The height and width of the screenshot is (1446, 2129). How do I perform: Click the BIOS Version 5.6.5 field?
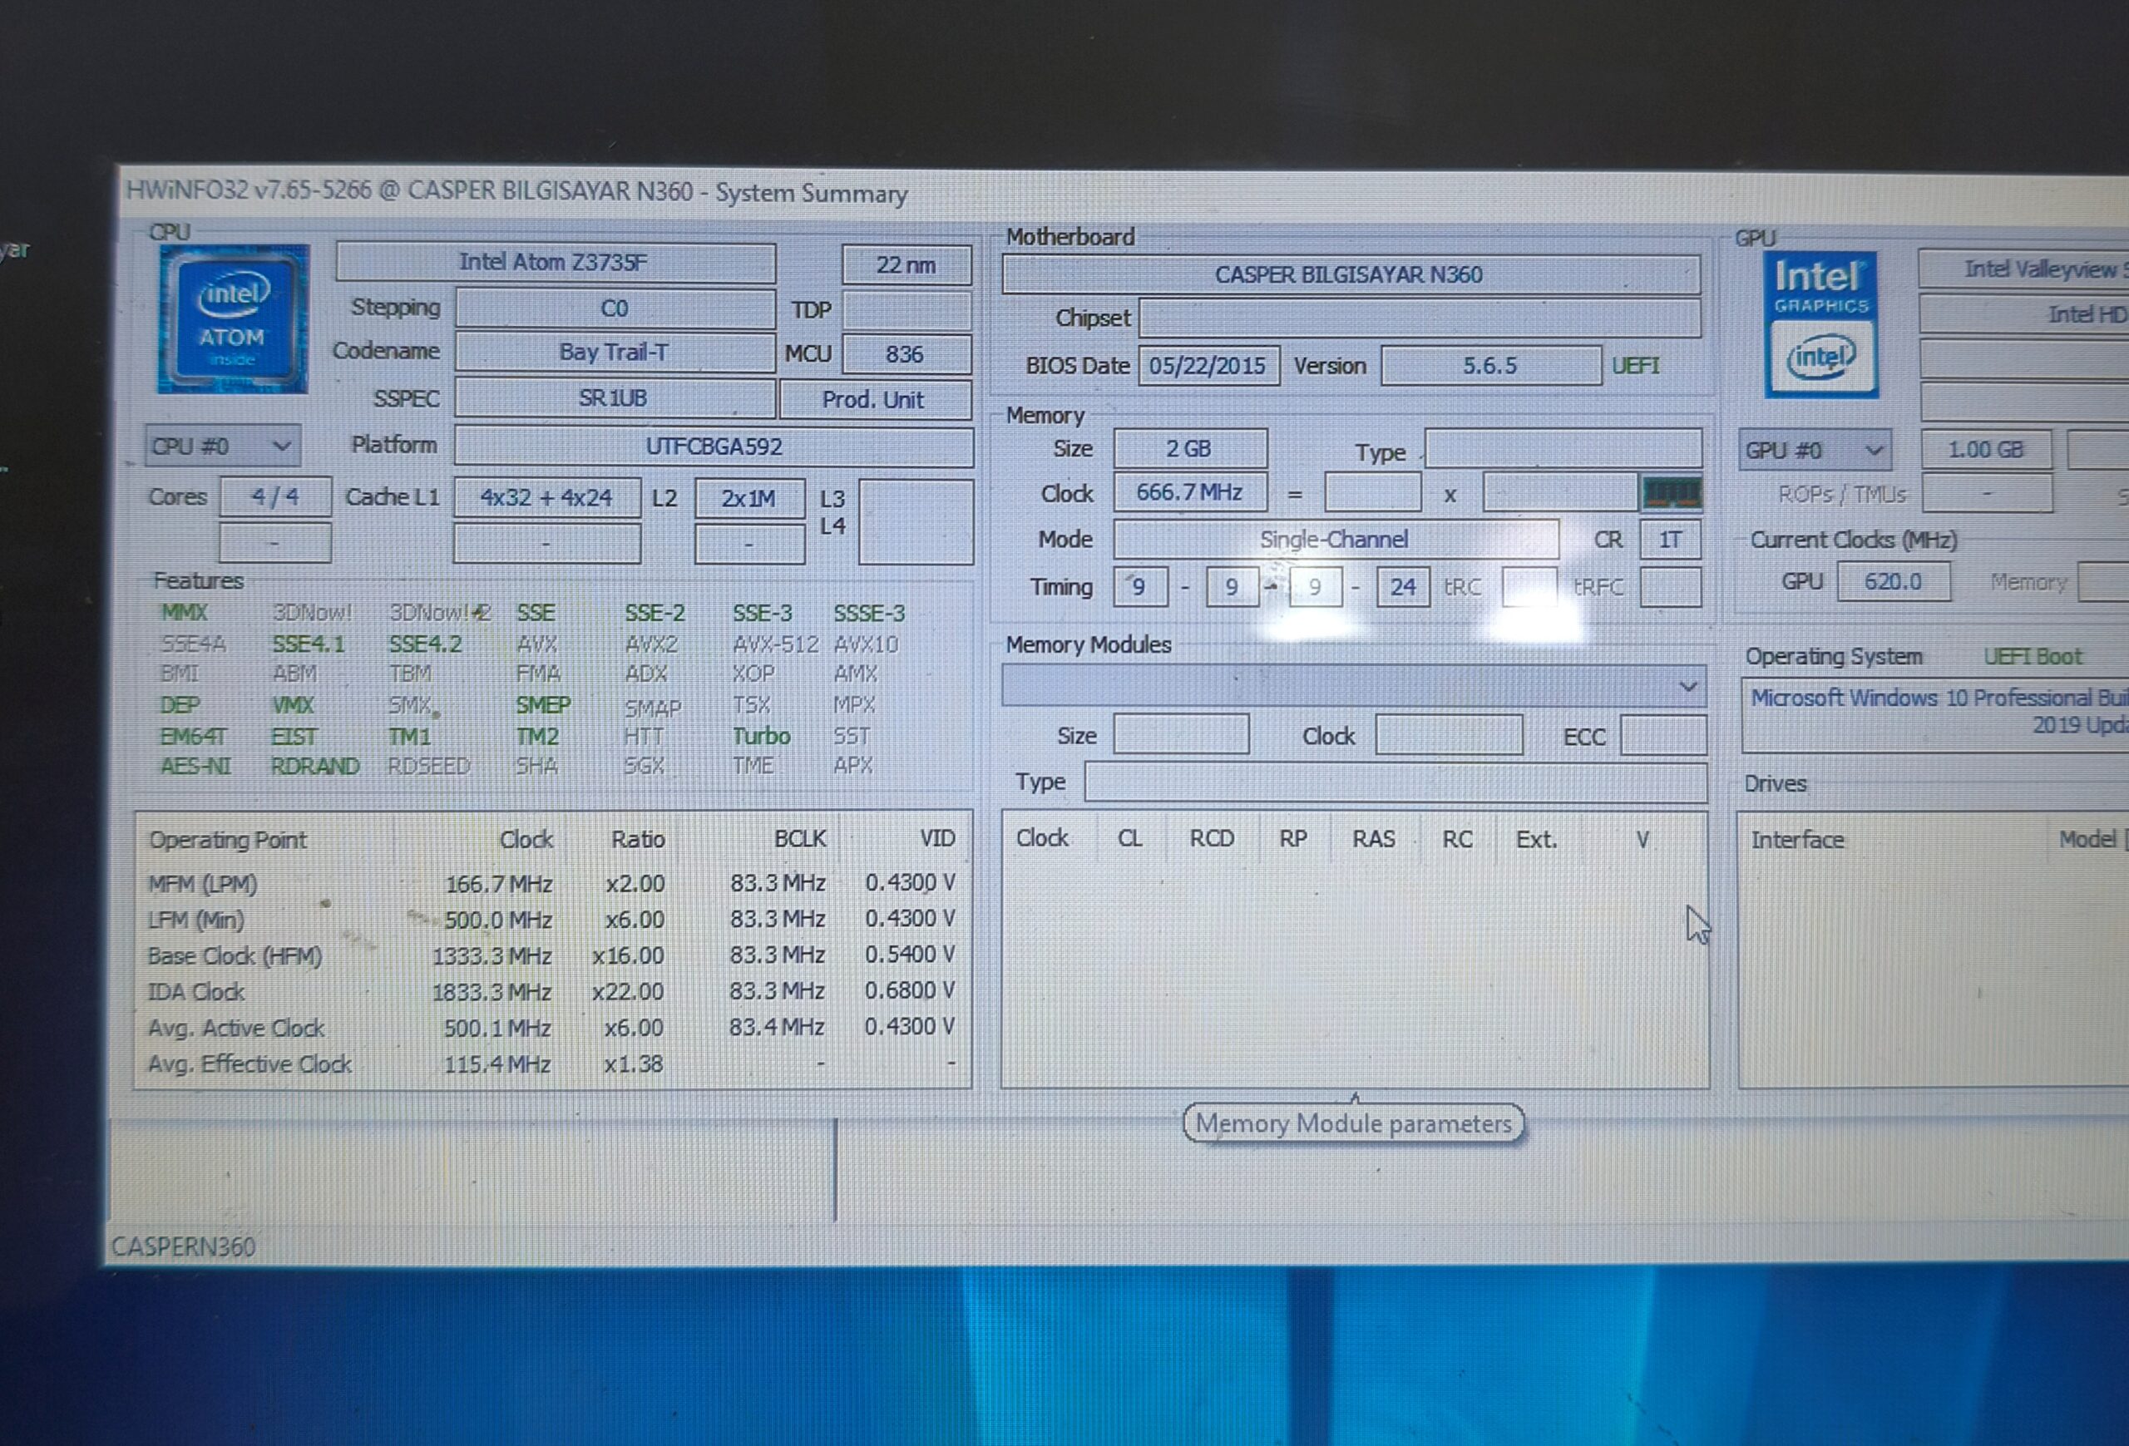click(1490, 367)
